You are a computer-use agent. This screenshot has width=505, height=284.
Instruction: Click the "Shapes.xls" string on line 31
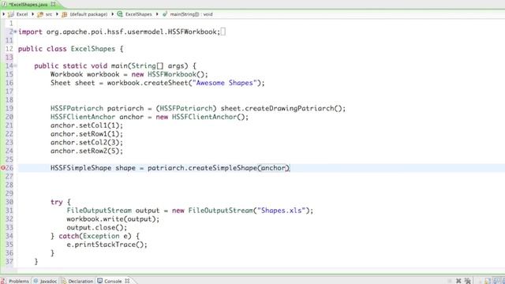click(x=281, y=211)
